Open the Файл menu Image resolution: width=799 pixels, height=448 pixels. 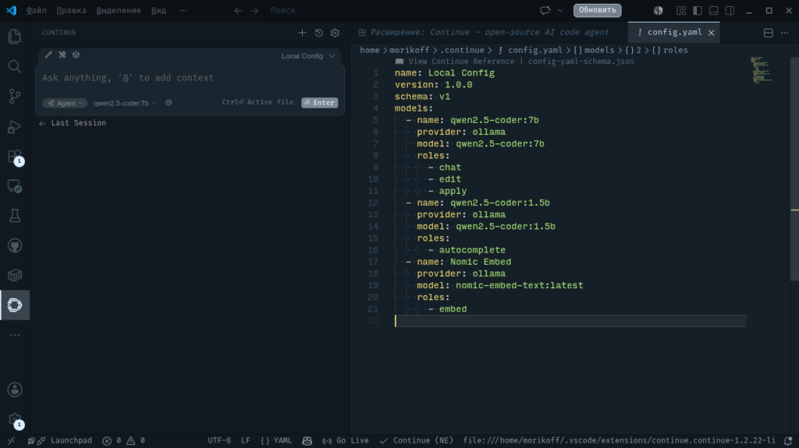pyautogui.click(x=36, y=10)
